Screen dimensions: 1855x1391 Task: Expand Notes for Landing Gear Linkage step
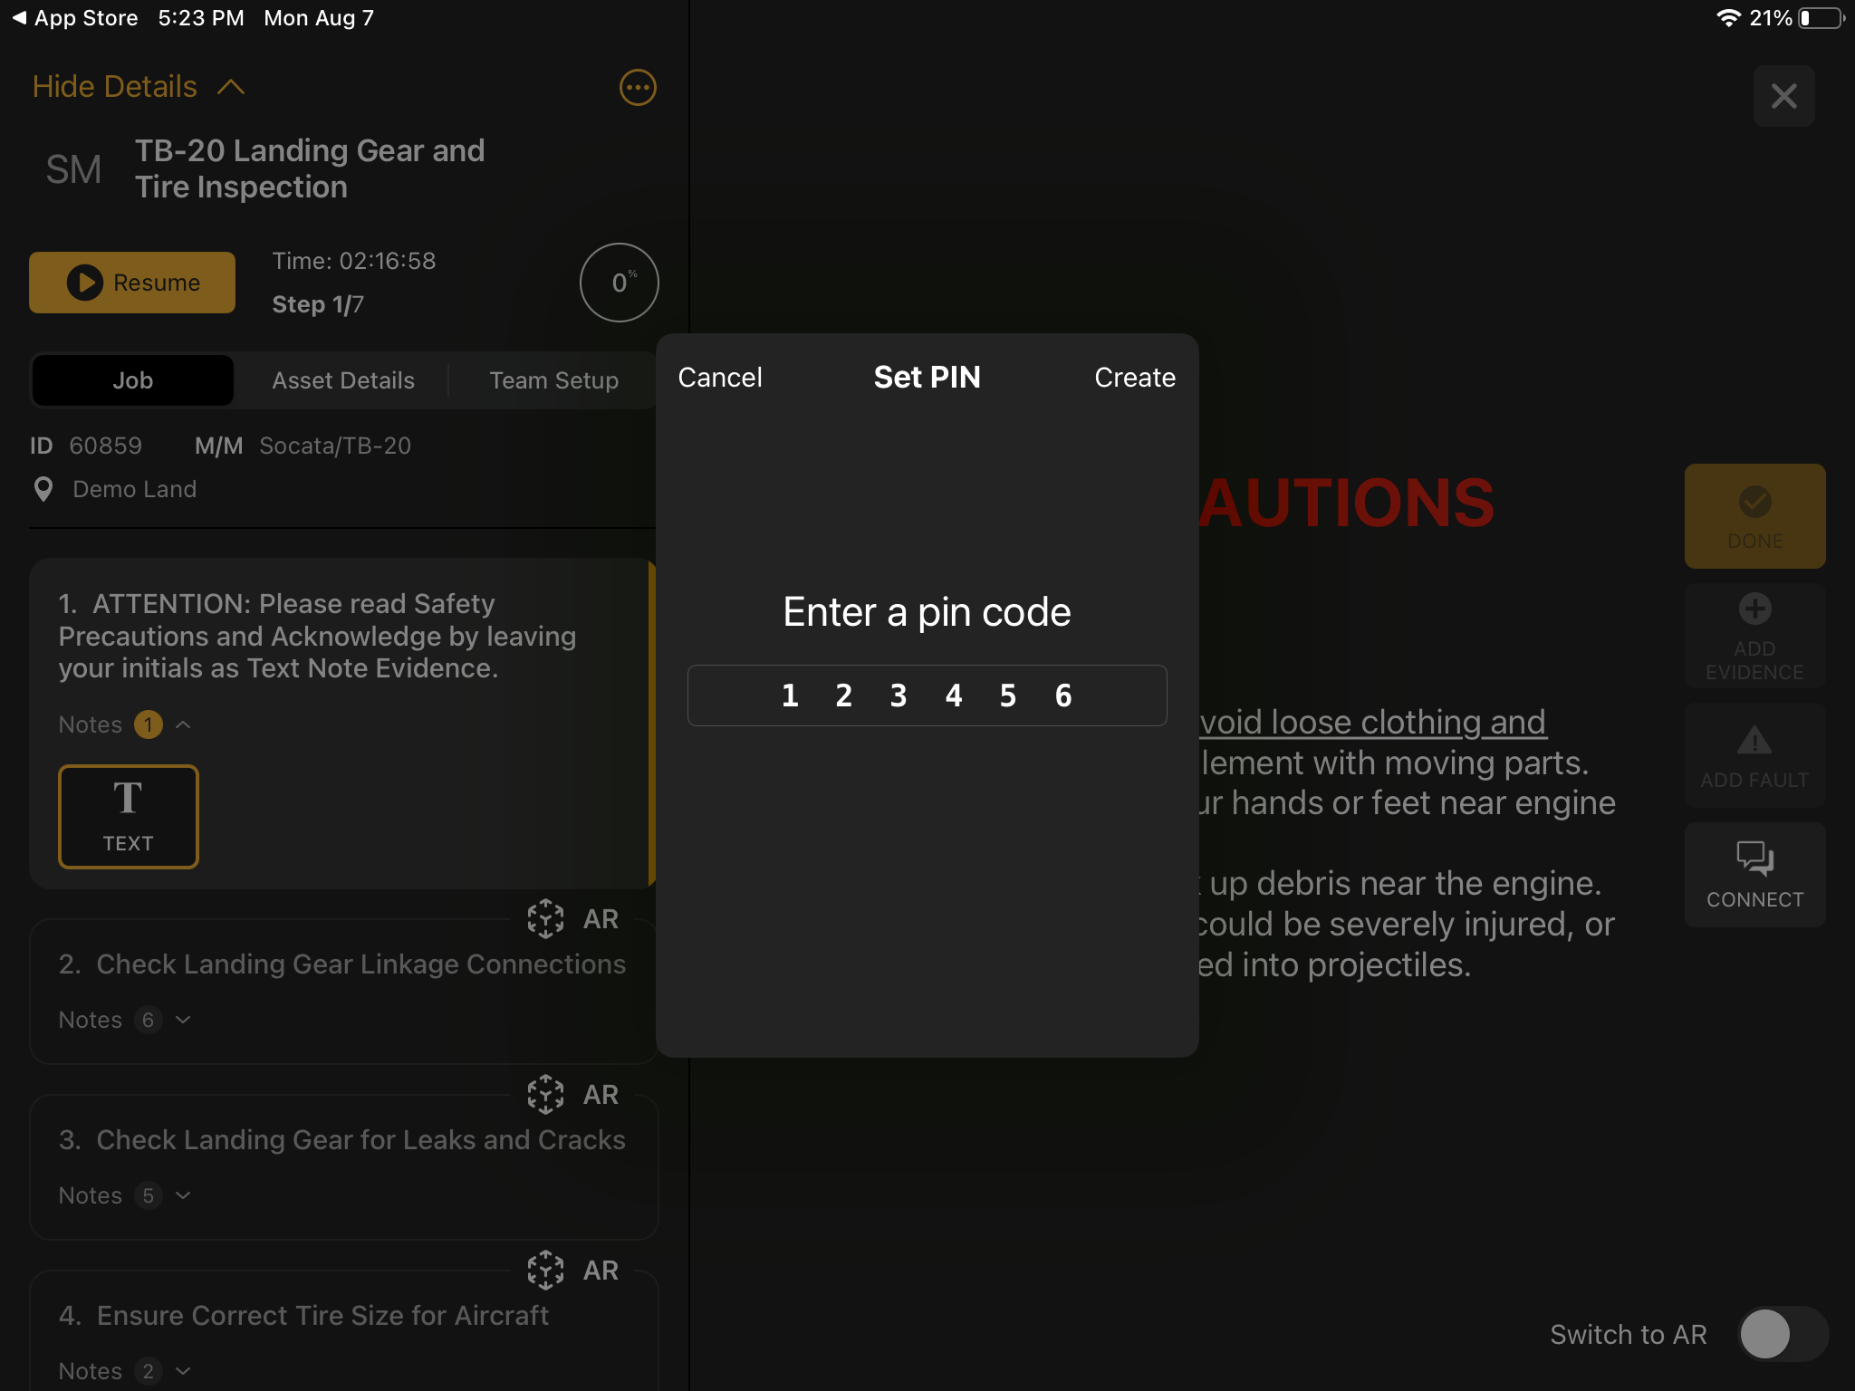tap(184, 1020)
